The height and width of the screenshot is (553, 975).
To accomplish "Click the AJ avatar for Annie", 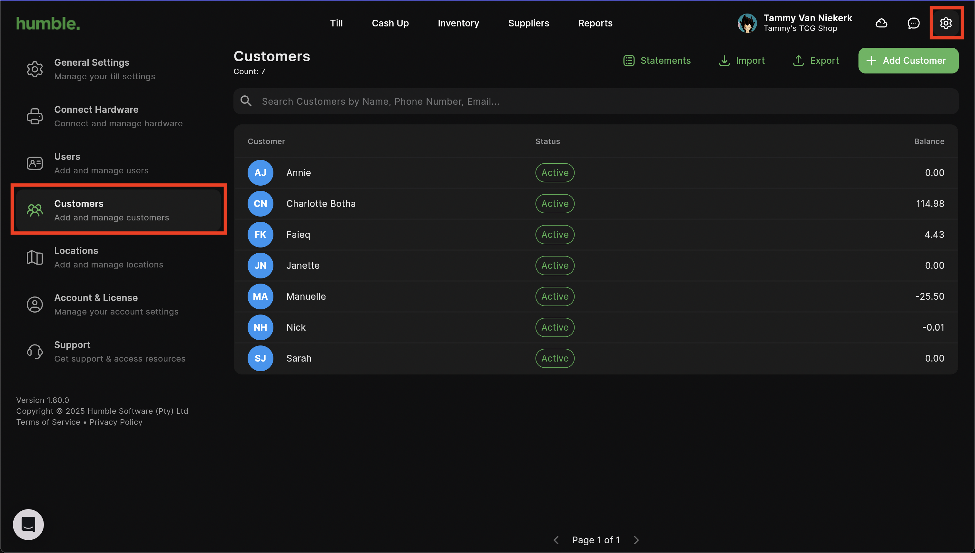I will click(x=260, y=173).
